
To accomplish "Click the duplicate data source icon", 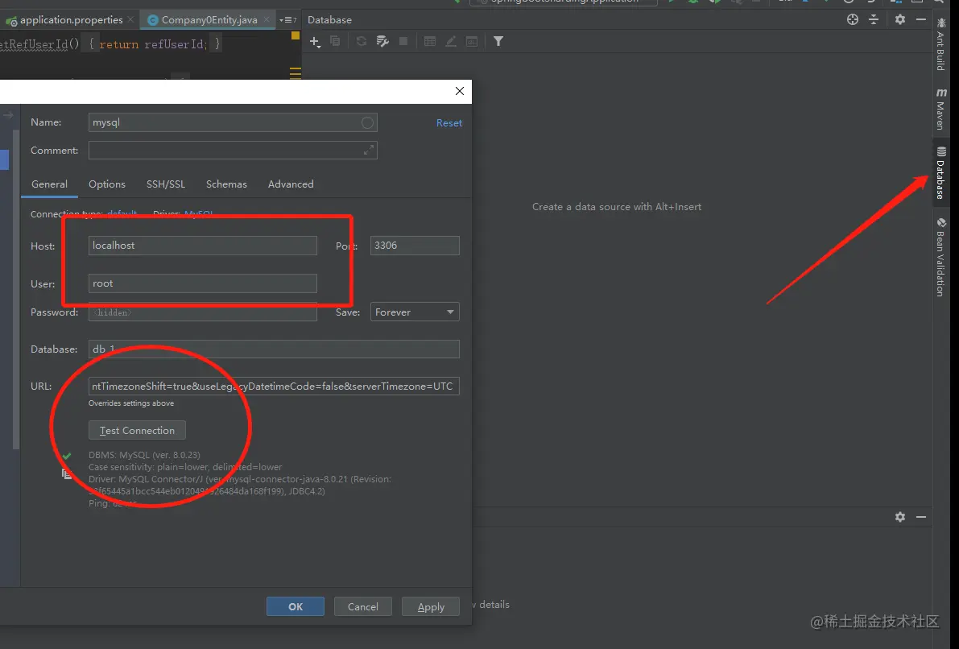I will pyautogui.click(x=335, y=41).
